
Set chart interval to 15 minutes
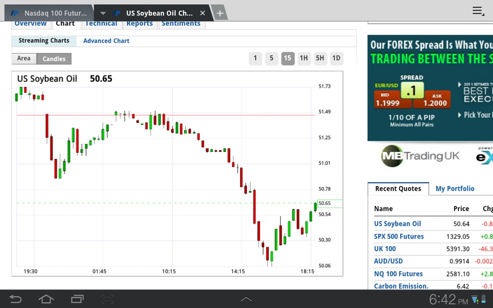click(288, 59)
